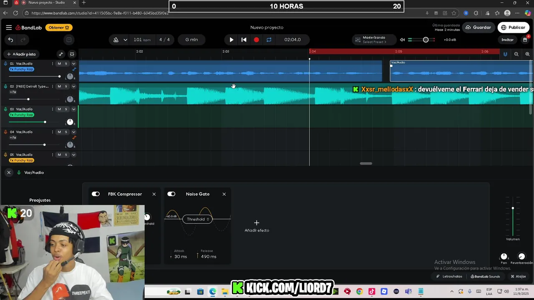The image size is (534, 300).
Task: Expand track 02 chevron
Action: [73, 87]
